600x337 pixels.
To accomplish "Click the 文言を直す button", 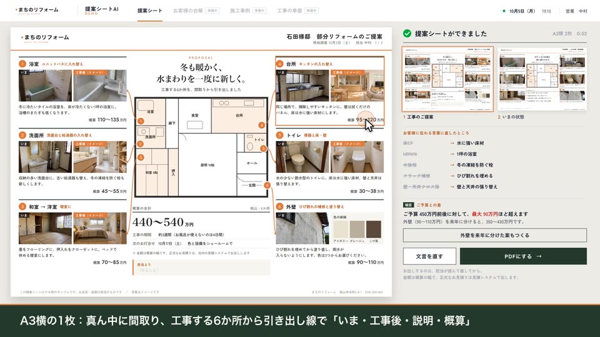I will pos(429,256).
